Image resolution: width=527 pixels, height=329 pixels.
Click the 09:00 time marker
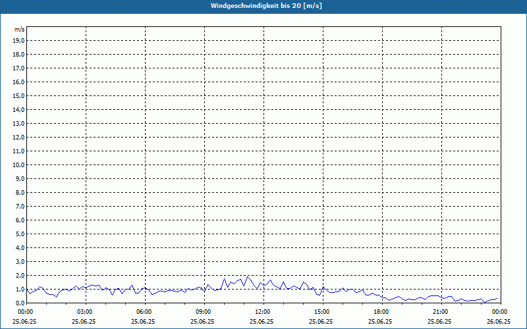[203, 312]
